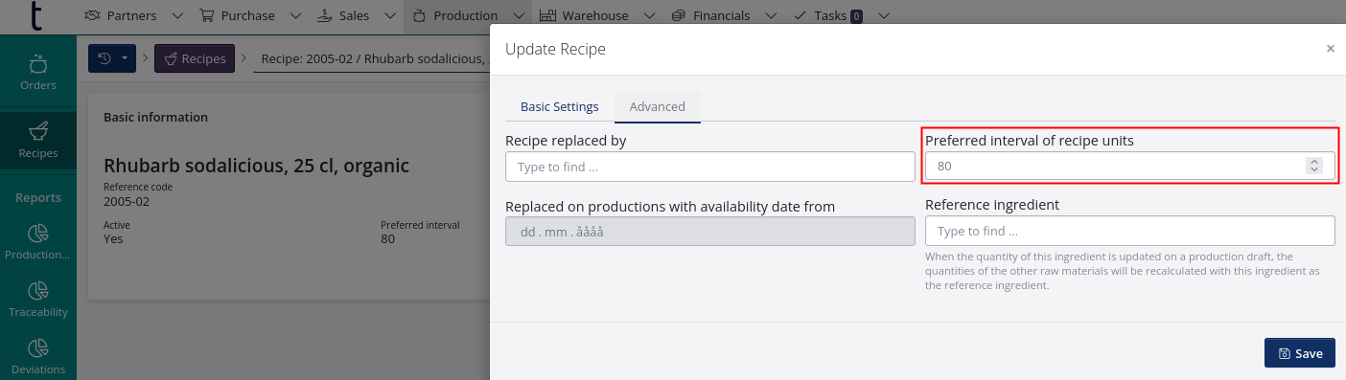Screen dimensions: 1346x380
Task: Click the app logo at top left
Action: [37, 15]
